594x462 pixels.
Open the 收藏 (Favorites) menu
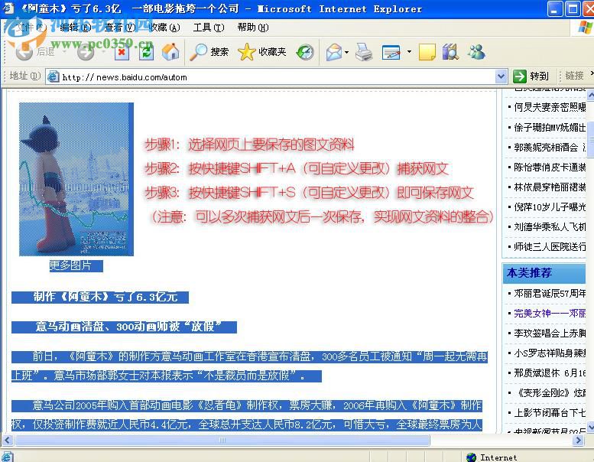tap(164, 28)
